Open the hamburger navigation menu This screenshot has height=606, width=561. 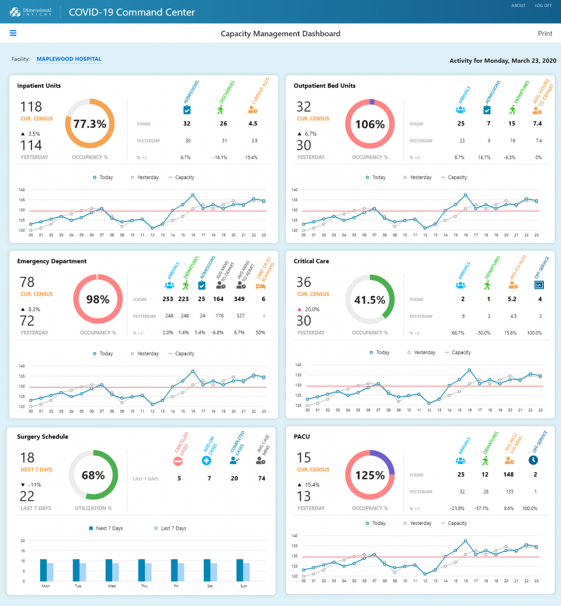coord(13,33)
